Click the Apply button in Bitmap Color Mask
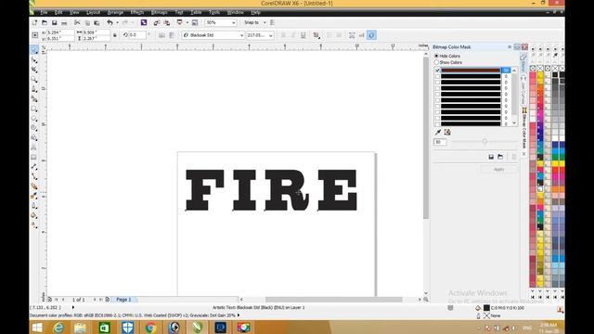 click(x=499, y=169)
